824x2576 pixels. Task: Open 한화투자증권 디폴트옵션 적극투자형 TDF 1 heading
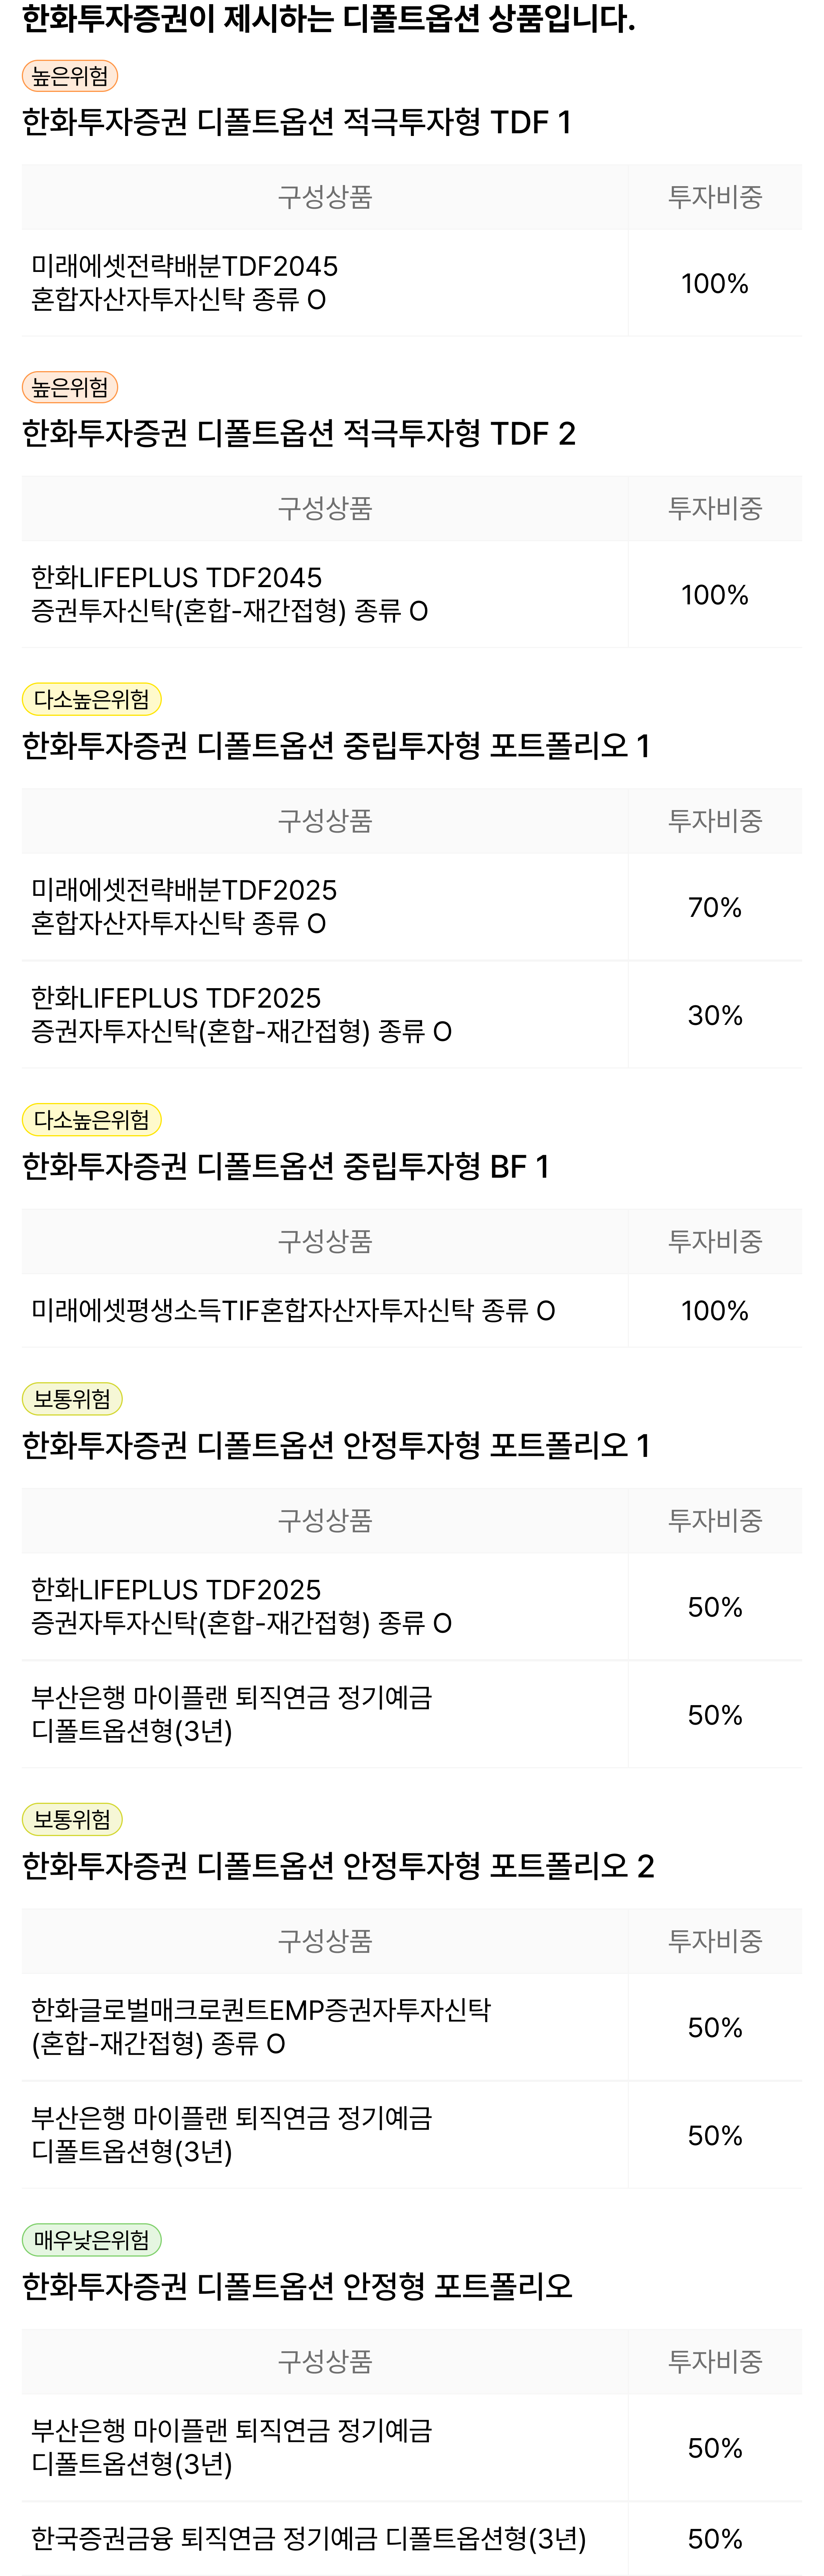click(x=296, y=122)
